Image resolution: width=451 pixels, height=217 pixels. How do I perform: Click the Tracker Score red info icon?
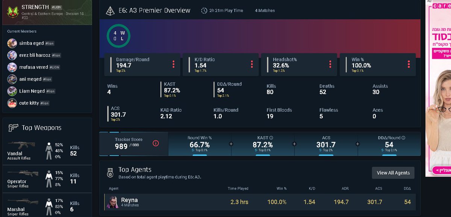[x=156, y=143]
